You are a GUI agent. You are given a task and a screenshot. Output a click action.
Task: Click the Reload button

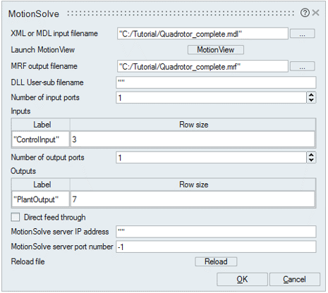pyautogui.click(x=216, y=261)
